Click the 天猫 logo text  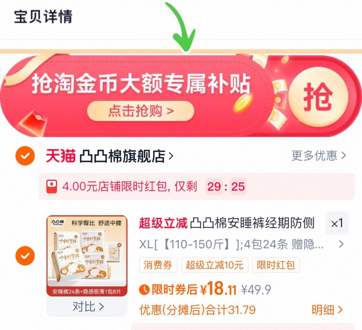(x=61, y=156)
